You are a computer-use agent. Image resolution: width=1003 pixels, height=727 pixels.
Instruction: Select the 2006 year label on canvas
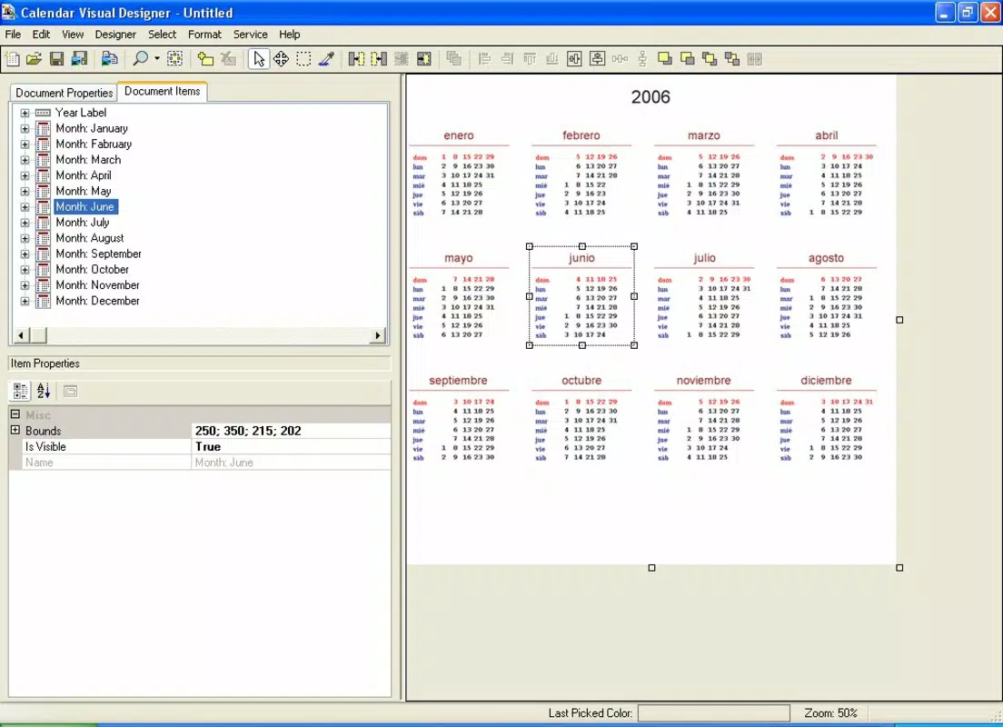coord(650,97)
